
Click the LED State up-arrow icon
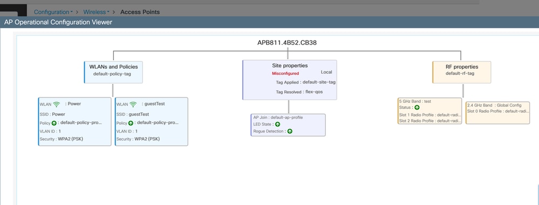pyautogui.click(x=277, y=124)
